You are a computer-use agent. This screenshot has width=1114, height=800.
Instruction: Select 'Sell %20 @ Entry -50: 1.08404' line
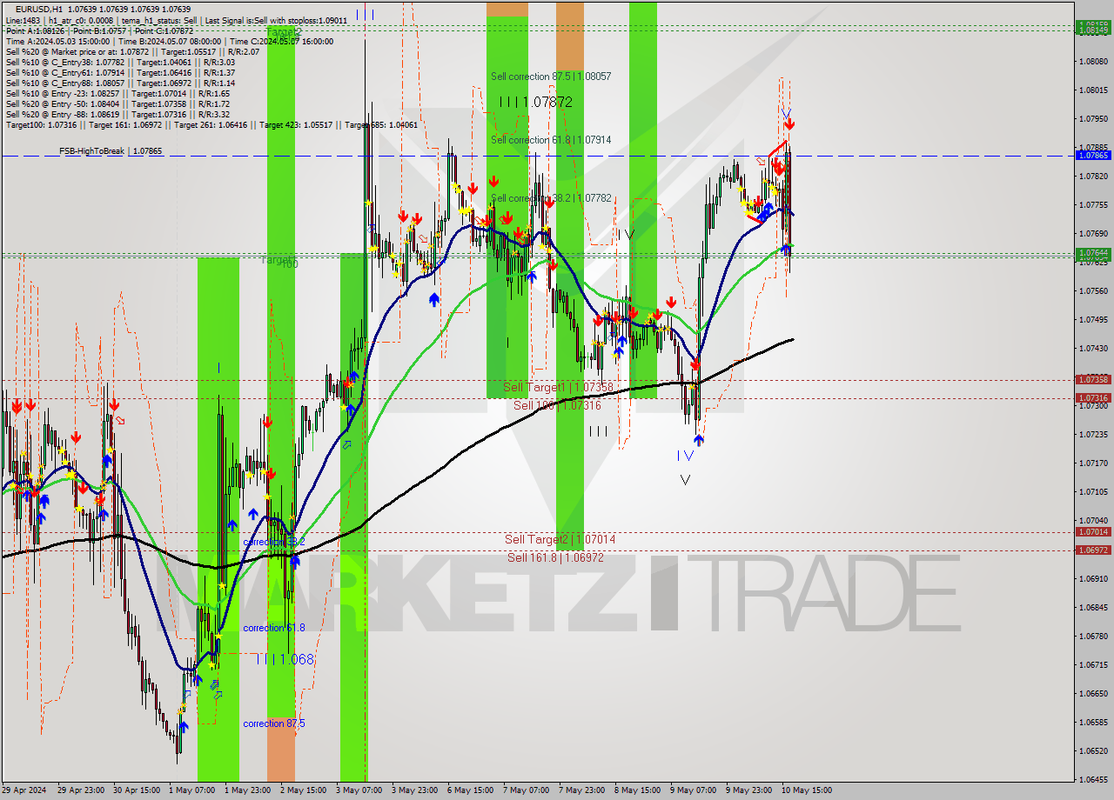pyautogui.click(x=118, y=103)
